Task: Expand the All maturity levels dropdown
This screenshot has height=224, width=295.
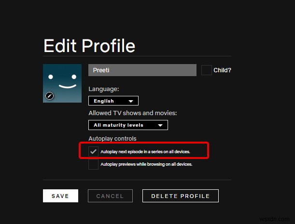Action: [x=128, y=125]
